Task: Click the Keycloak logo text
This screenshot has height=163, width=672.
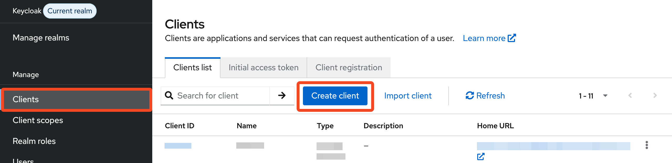Action: 27,11
